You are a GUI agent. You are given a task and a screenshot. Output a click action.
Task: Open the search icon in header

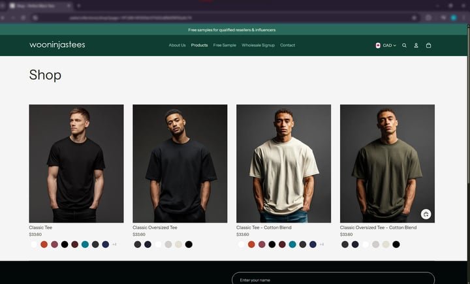(x=404, y=45)
